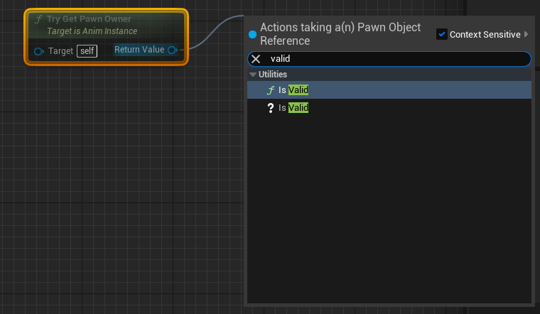The width and height of the screenshot is (540, 314).
Task: Click the Target input pin circle
Action: point(38,51)
